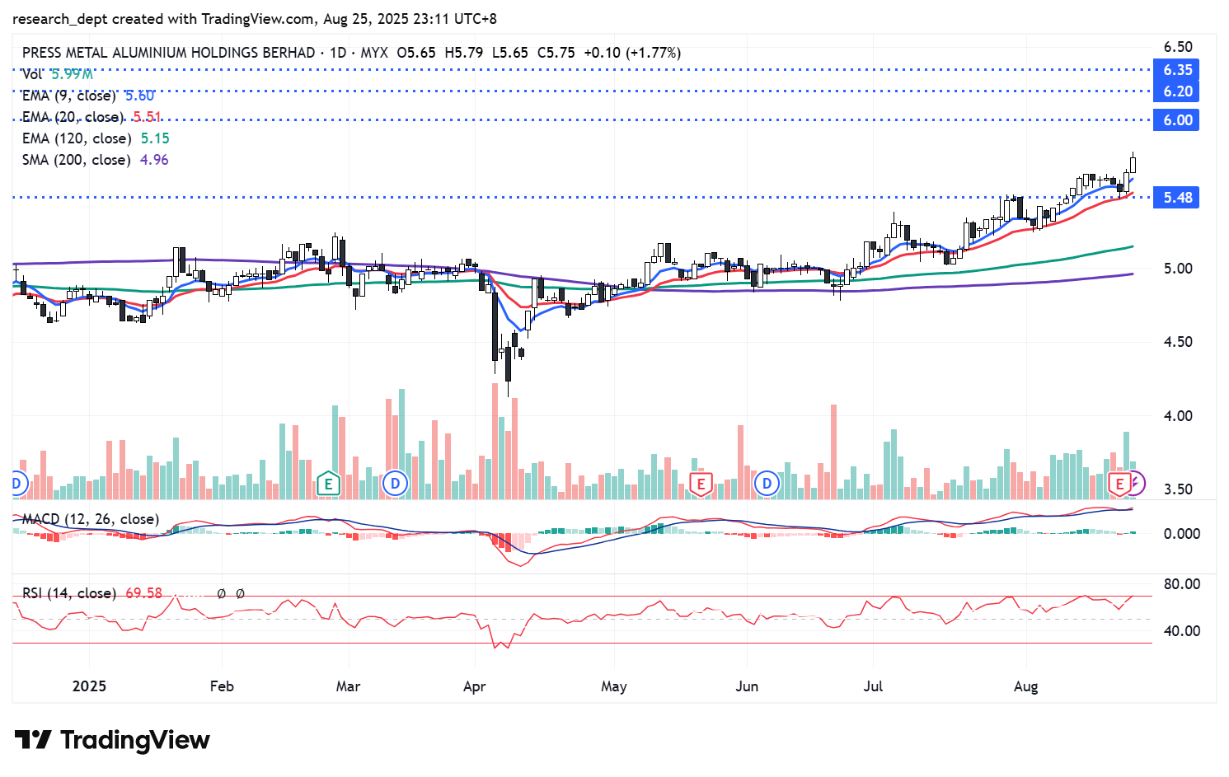Click the PRESS METAL ALUMINIUM HOLDINGS BERHAD title
The image size is (1229, 777).
(168, 53)
